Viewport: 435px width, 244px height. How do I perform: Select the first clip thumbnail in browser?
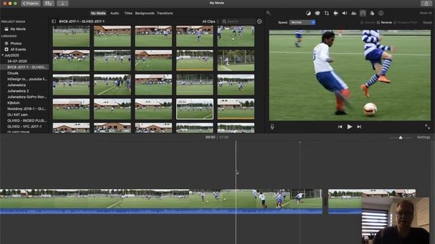click(71, 36)
